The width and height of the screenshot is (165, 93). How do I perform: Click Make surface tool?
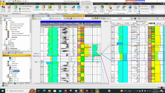tap(130, 9)
